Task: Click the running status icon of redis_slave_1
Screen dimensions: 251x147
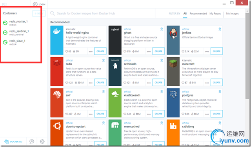Action: coord(5,42)
